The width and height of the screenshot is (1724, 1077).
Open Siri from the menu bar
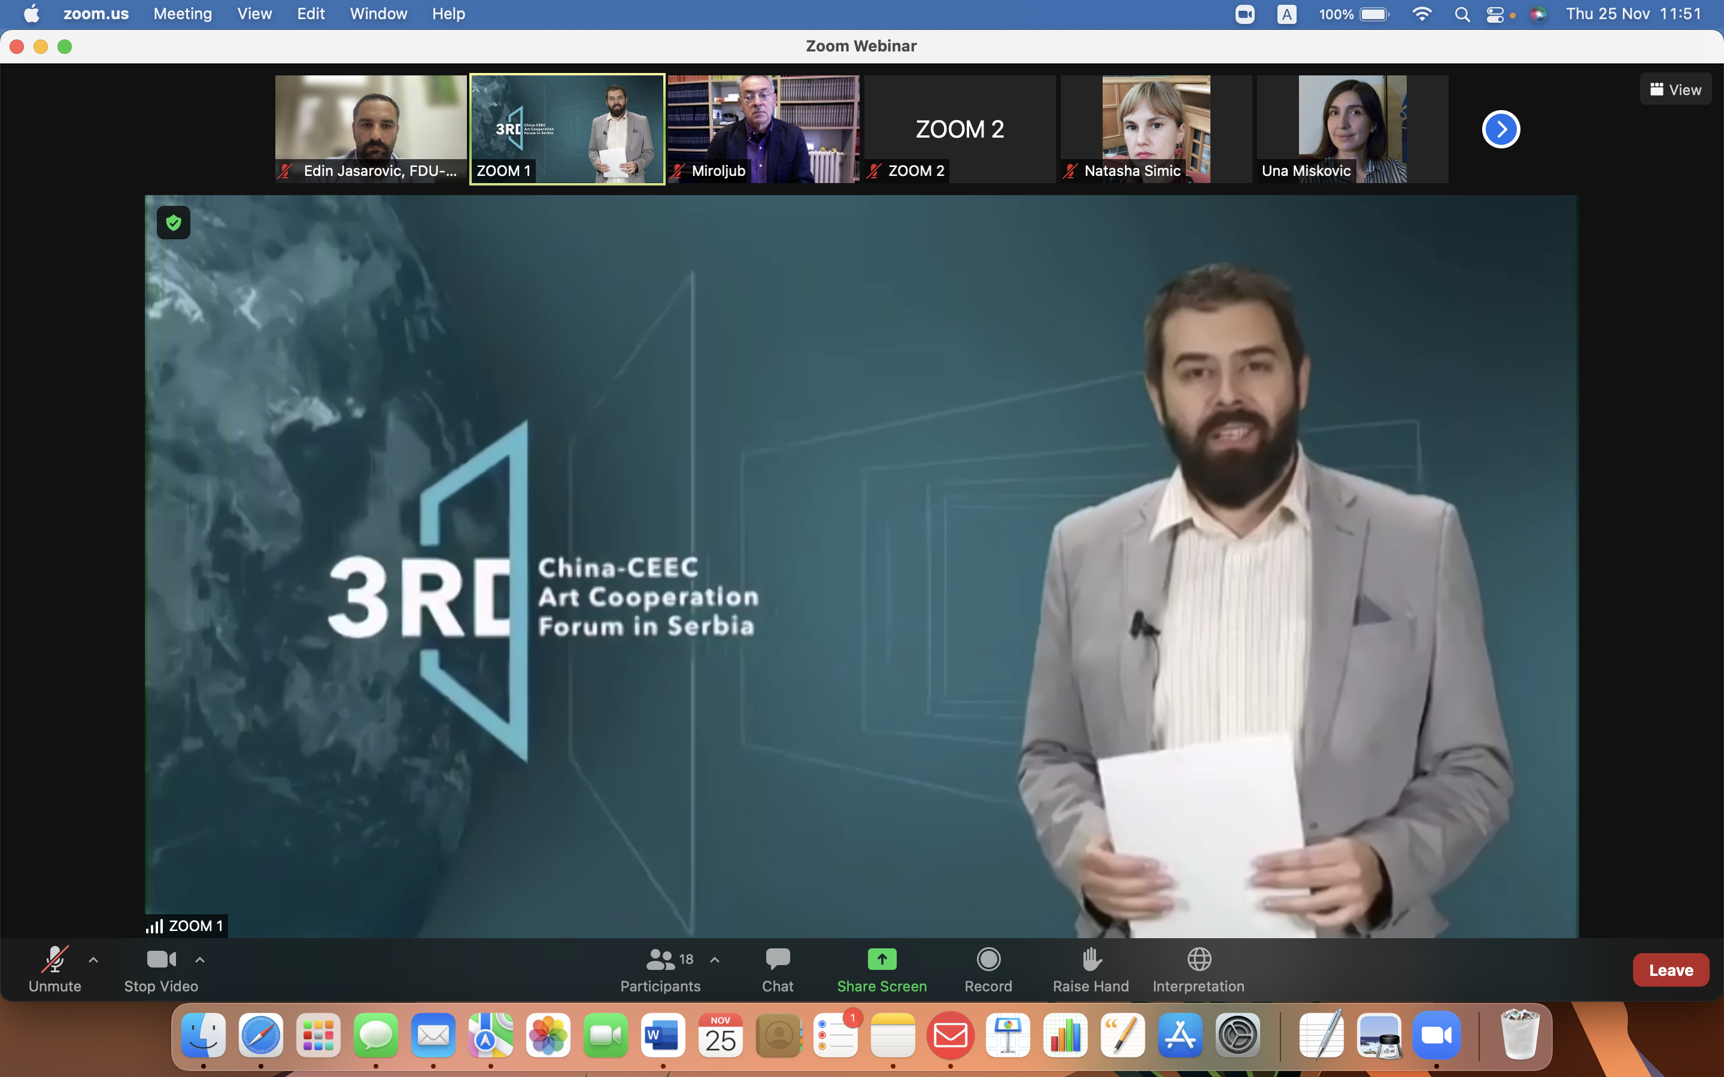(x=1538, y=14)
